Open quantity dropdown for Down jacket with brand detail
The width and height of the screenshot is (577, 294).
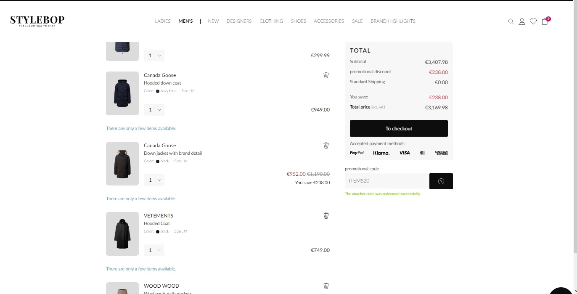pos(154,180)
